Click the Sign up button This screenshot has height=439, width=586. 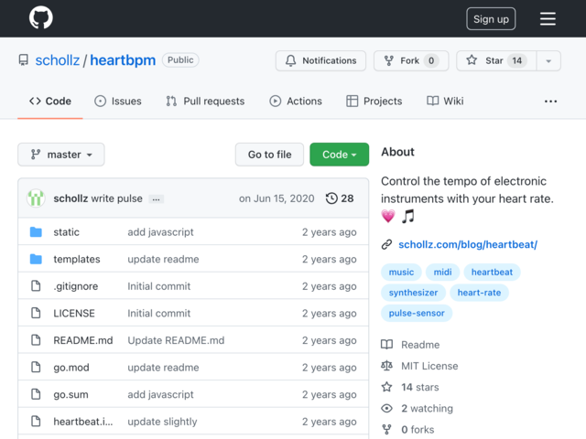tap(491, 18)
